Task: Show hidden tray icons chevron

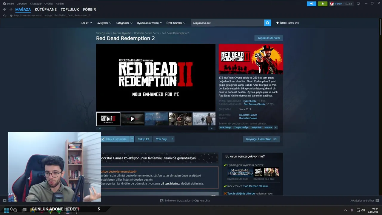Action: click(346, 210)
